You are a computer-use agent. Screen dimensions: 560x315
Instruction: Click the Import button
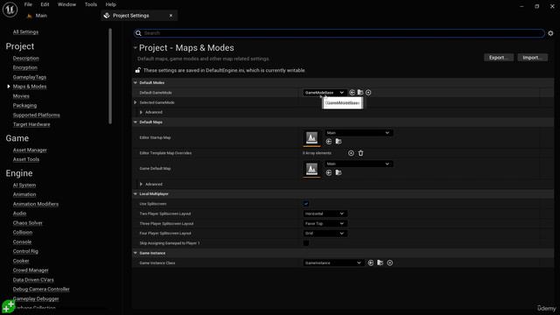[533, 58]
